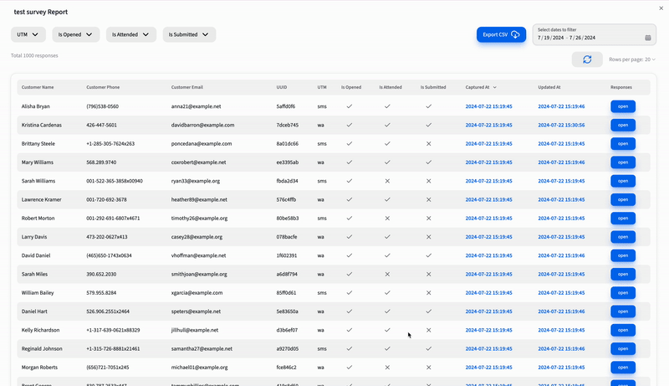The height and width of the screenshot is (386, 669).
Task: Click the Captured At sort arrow
Action: tap(494, 87)
